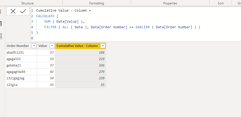Select Value cell 53

pos(46,59)
